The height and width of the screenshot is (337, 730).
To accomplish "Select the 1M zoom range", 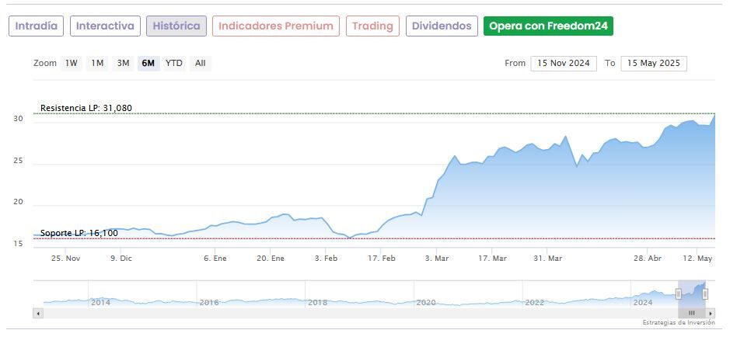I will [x=97, y=64].
